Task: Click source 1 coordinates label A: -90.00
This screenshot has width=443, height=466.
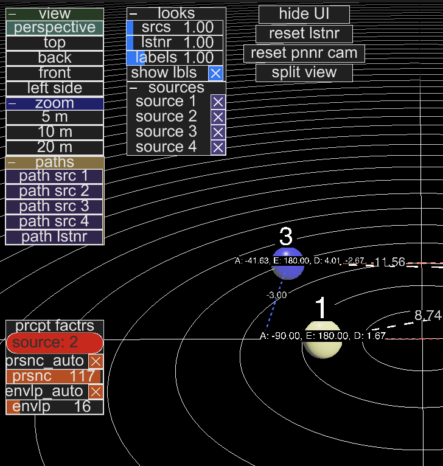Action: point(323,336)
